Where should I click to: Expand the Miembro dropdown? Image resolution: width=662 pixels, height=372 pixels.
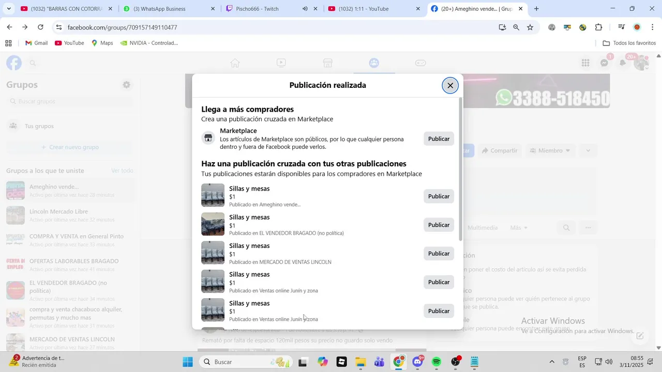point(550,151)
